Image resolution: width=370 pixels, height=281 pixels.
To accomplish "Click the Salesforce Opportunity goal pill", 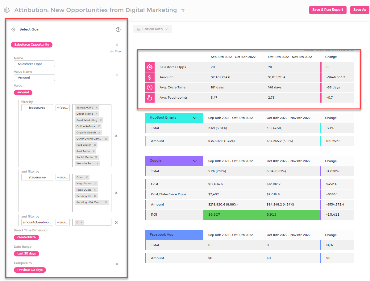I will coord(31,44).
